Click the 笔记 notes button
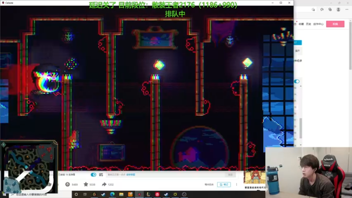 click(x=224, y=184)
